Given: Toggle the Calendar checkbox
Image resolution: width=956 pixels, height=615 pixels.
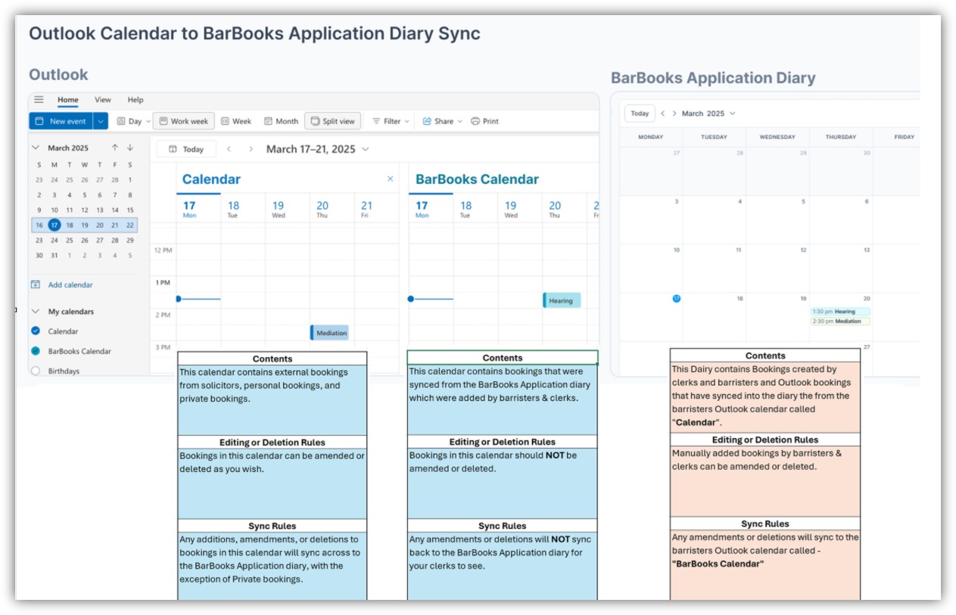Looking at the screenshot, I should (35, 331).
